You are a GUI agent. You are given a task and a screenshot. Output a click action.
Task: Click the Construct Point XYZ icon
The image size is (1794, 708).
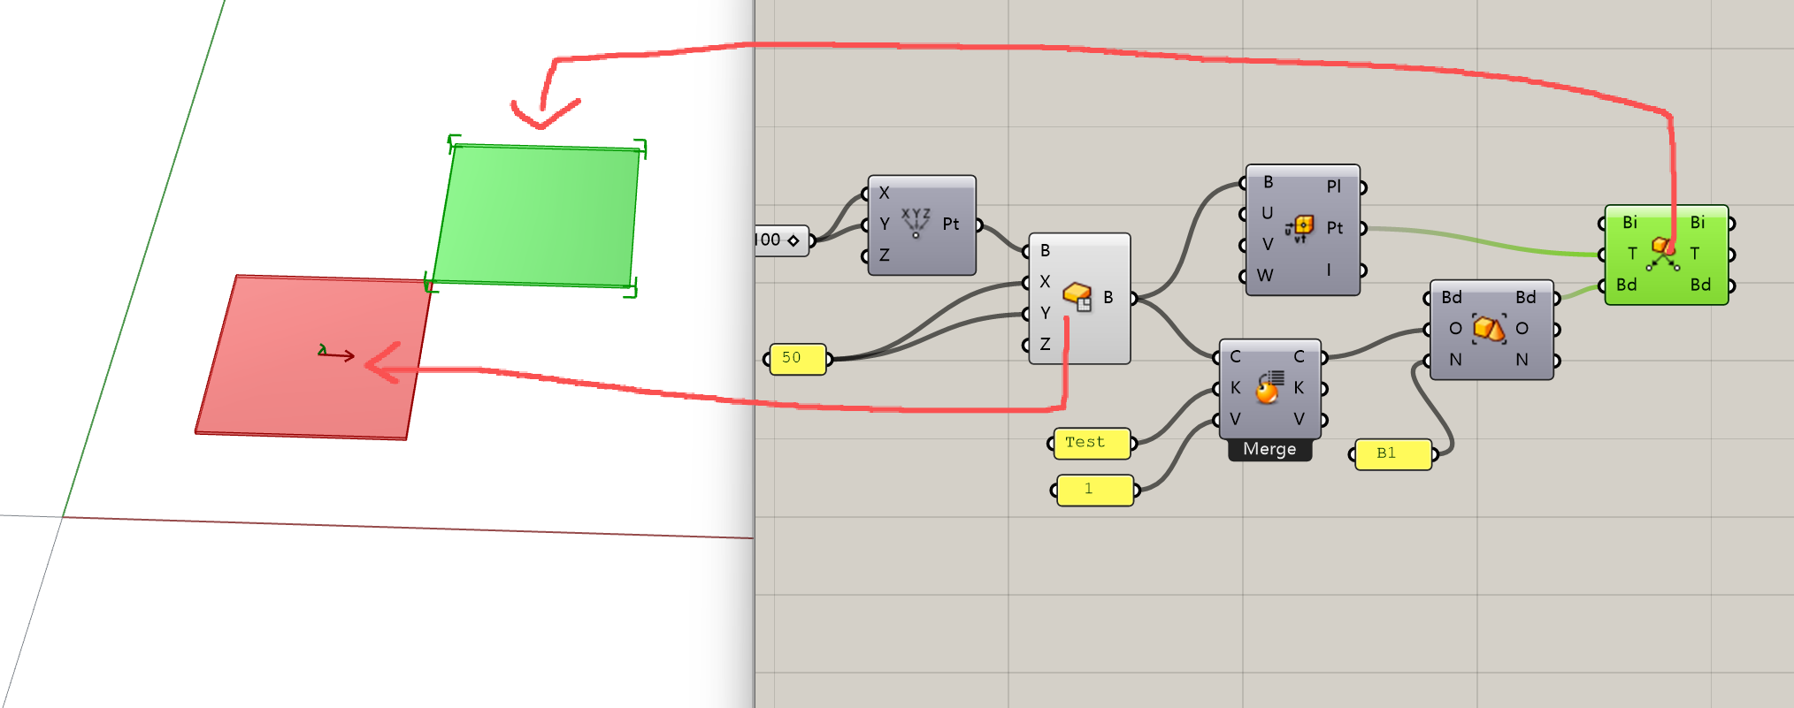[x=916, y=224]
